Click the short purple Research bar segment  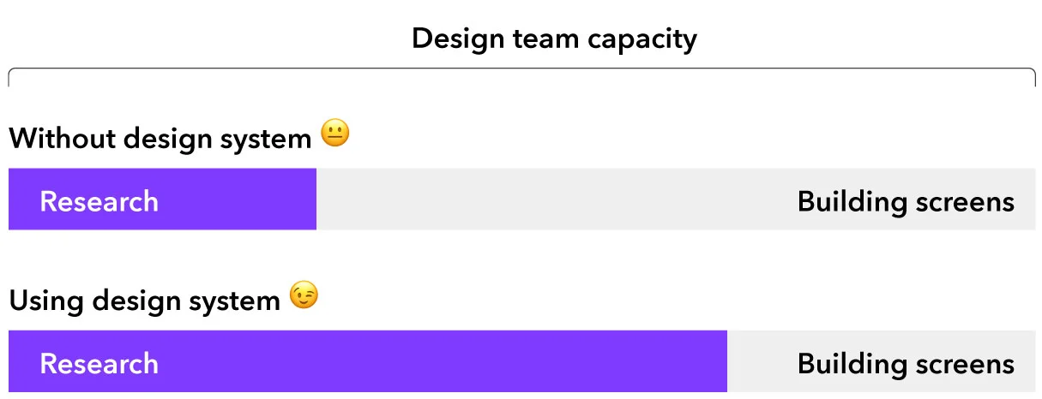click(162, 199)
